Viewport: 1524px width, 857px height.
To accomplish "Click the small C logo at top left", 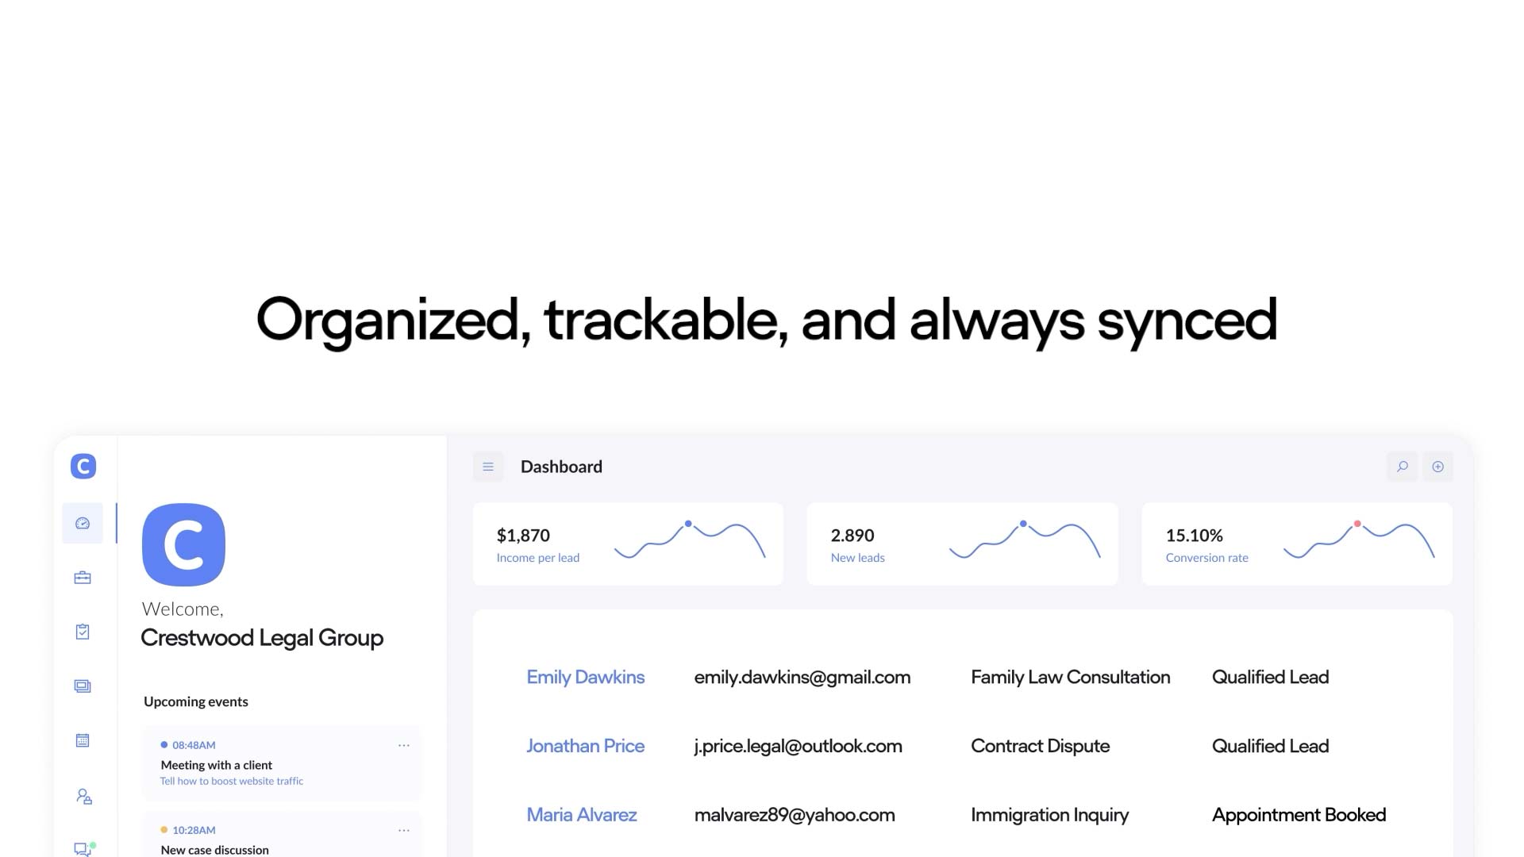I will [x=83, y=467].
